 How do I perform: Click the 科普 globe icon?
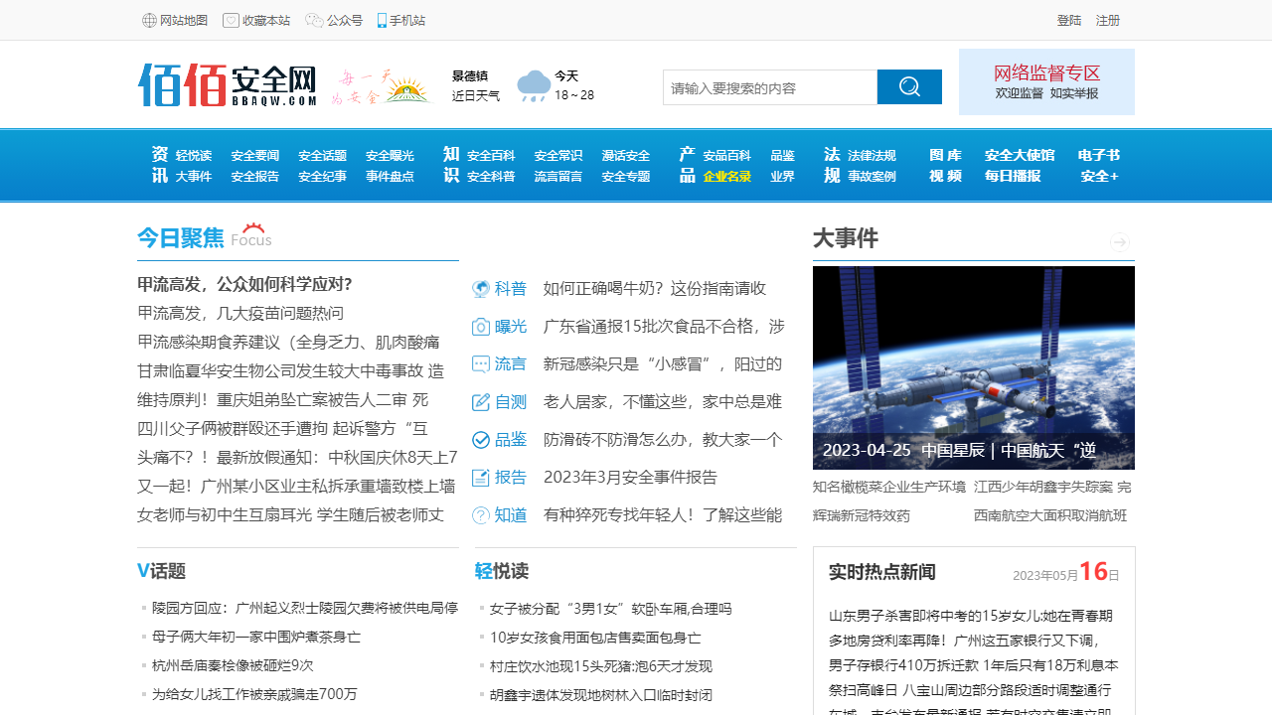pyautogui.click(x=481, y=289)
